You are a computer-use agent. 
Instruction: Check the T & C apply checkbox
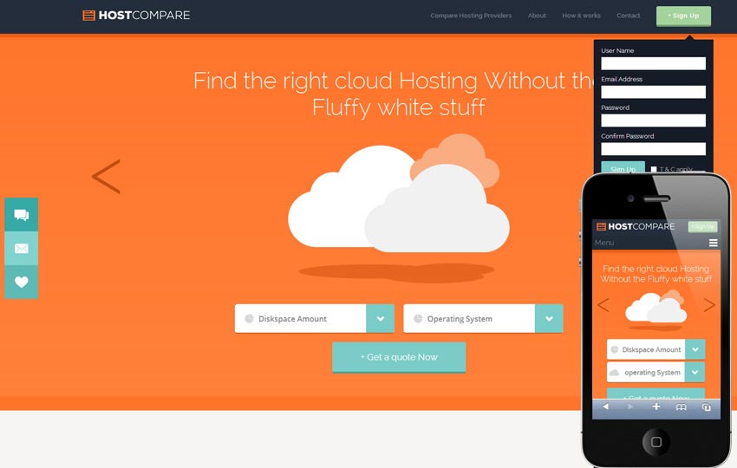point(654,170)
